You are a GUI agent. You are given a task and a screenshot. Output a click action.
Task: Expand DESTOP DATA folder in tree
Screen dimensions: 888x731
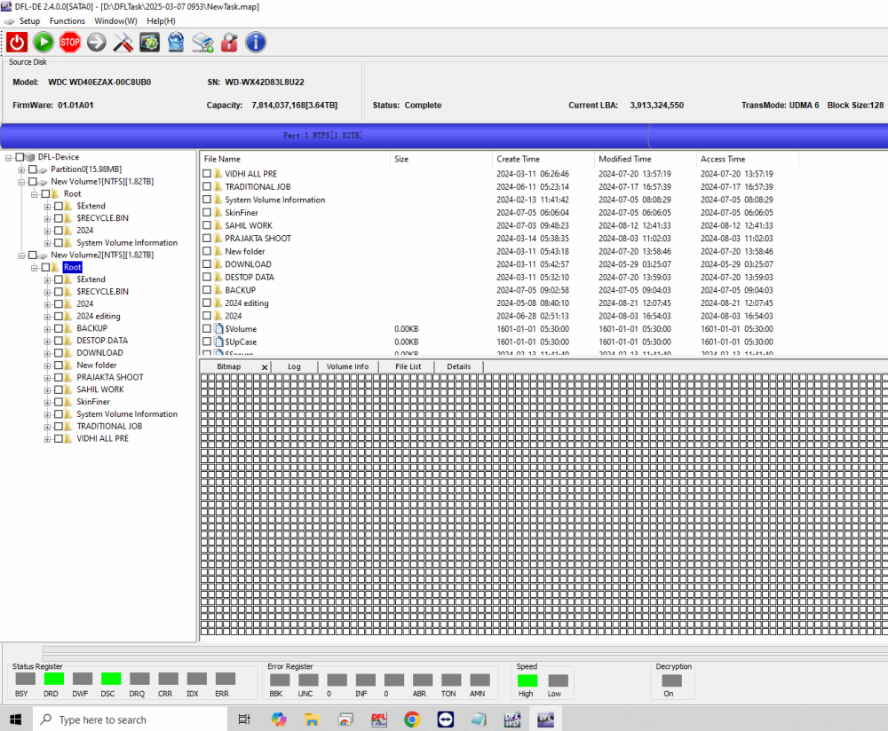coord(48,342)
